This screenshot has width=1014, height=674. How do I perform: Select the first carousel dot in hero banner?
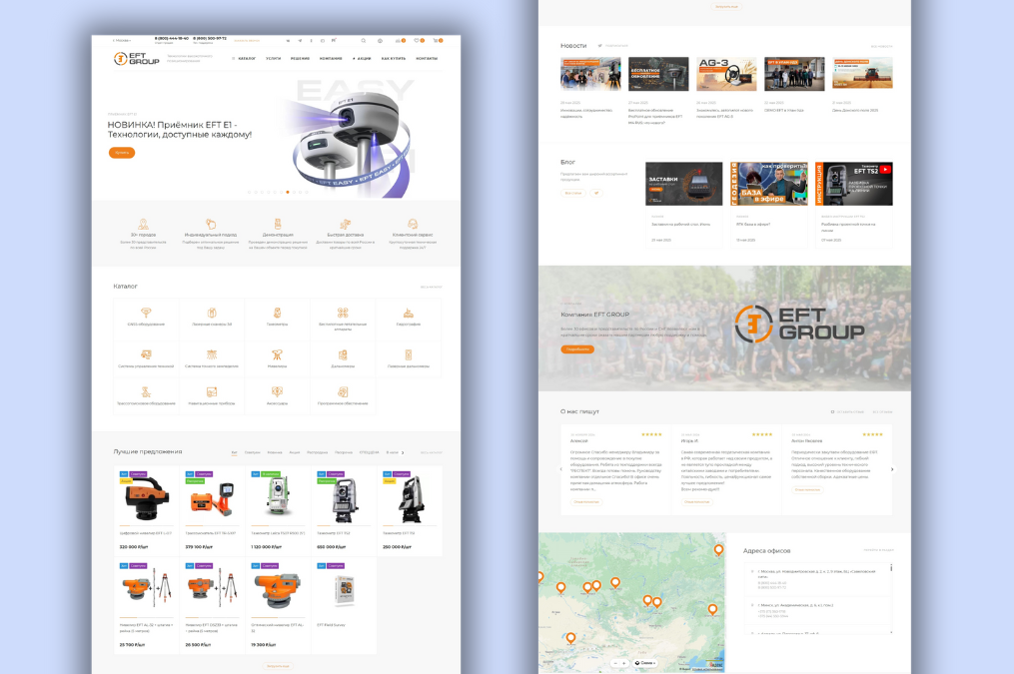pos(249,192)
